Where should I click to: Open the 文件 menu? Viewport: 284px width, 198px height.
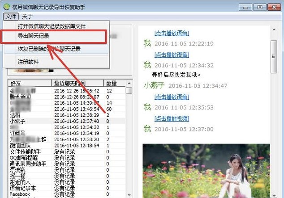[x=11, y=17]
